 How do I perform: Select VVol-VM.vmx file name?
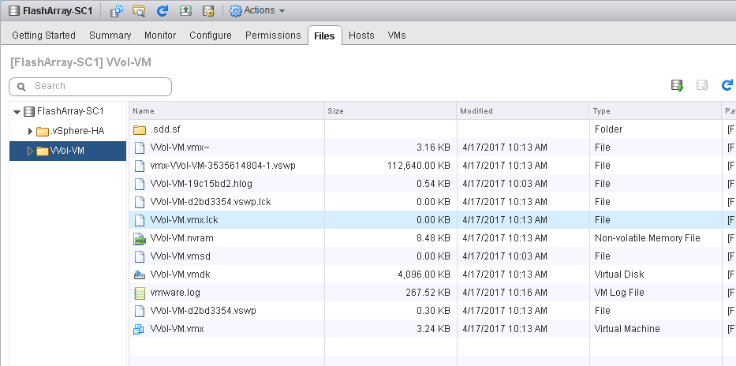click(x=177, y=329)
